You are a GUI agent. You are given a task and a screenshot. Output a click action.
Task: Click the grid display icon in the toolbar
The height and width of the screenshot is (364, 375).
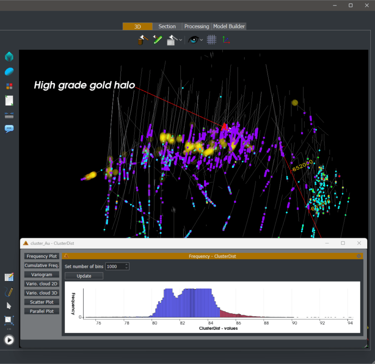click(x=211, y=40)
